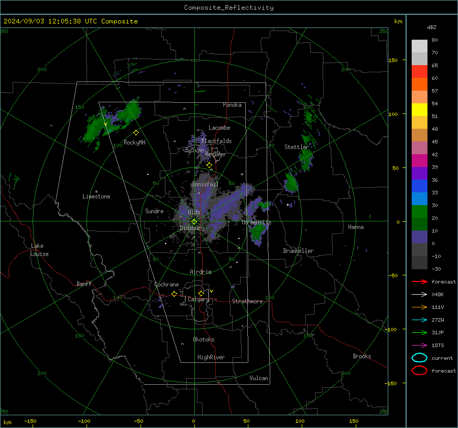Choose the magenta 18TS arrow legend icon
This screenshot has height=428, width=458.
pos(419,346)
